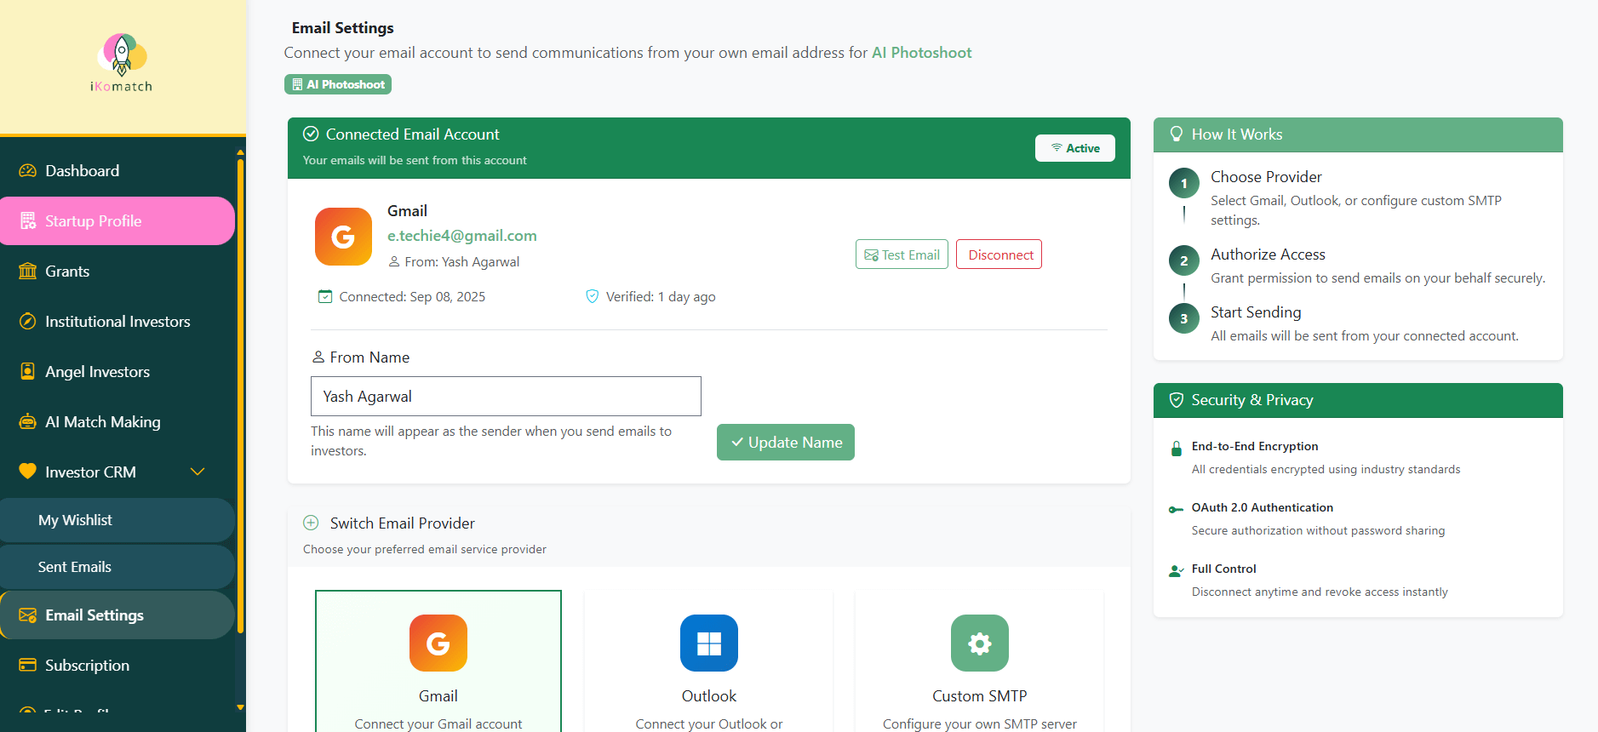
Task: Click the Gmail logo in connected account
Action: tap(343, 237)
